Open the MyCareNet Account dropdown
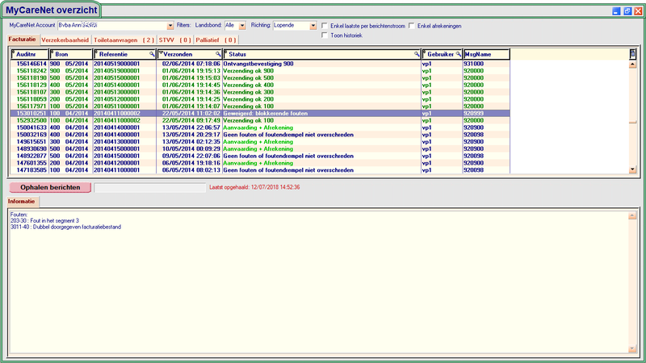 point(170,26)
